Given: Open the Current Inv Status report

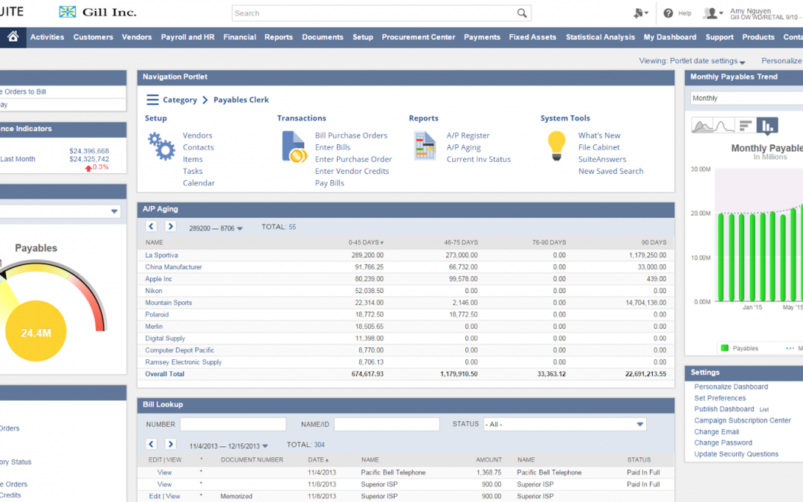Looking at the screenshot, I should pyautogui.click(x=479, y=159).
